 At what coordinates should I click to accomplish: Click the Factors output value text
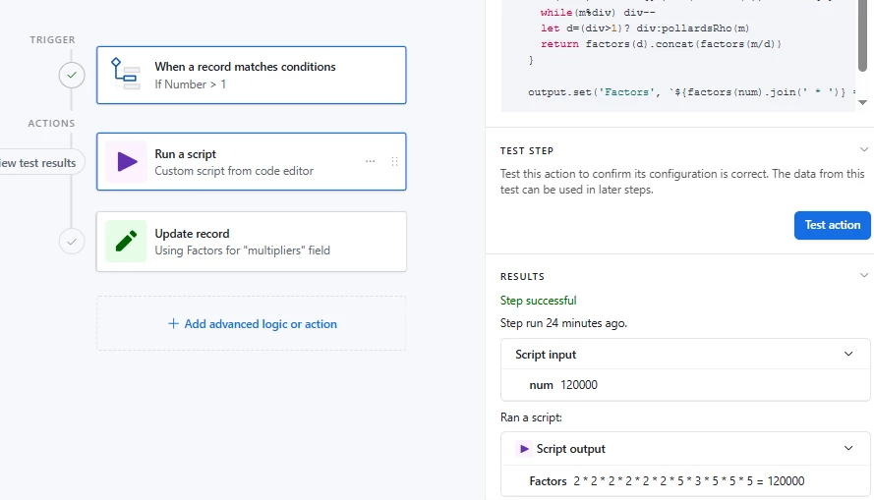(x=688, y=481)
